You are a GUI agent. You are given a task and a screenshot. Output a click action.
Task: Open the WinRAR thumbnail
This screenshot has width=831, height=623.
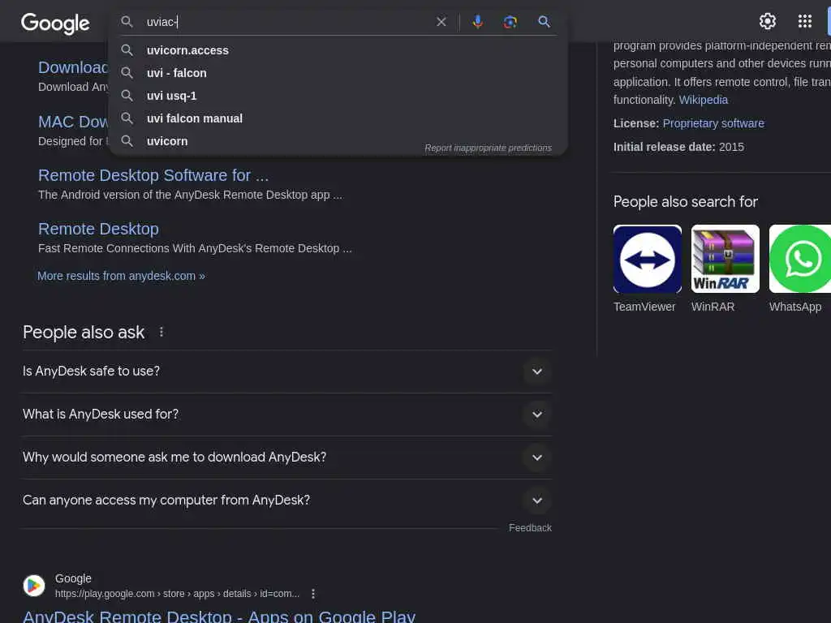[725, 259]
